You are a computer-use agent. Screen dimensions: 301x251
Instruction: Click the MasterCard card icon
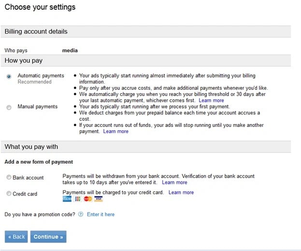tap(88, 199)
